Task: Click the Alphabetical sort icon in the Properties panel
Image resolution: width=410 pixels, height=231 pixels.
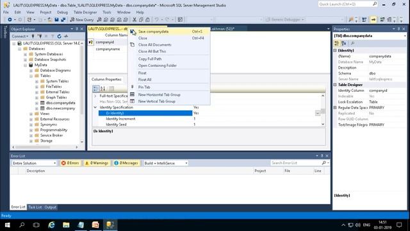Action: pyautogui.click(x=343, y=43)
